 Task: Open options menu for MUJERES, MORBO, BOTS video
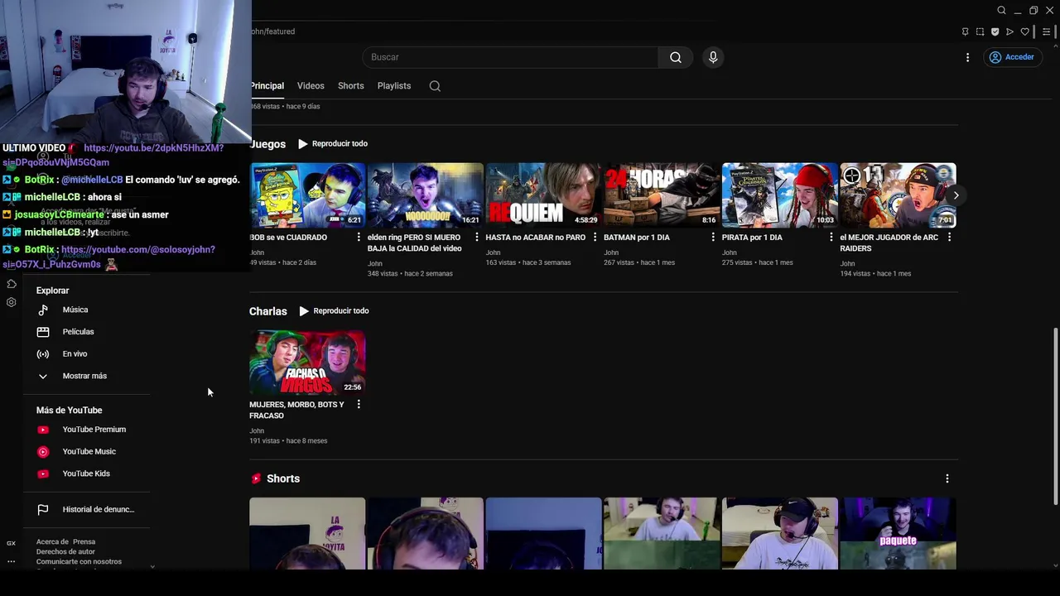click(x=359, y=404)
